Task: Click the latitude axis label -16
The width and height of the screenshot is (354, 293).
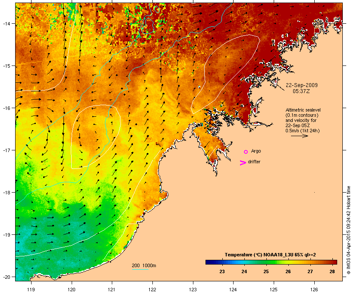Action: [x=6, y=108]
